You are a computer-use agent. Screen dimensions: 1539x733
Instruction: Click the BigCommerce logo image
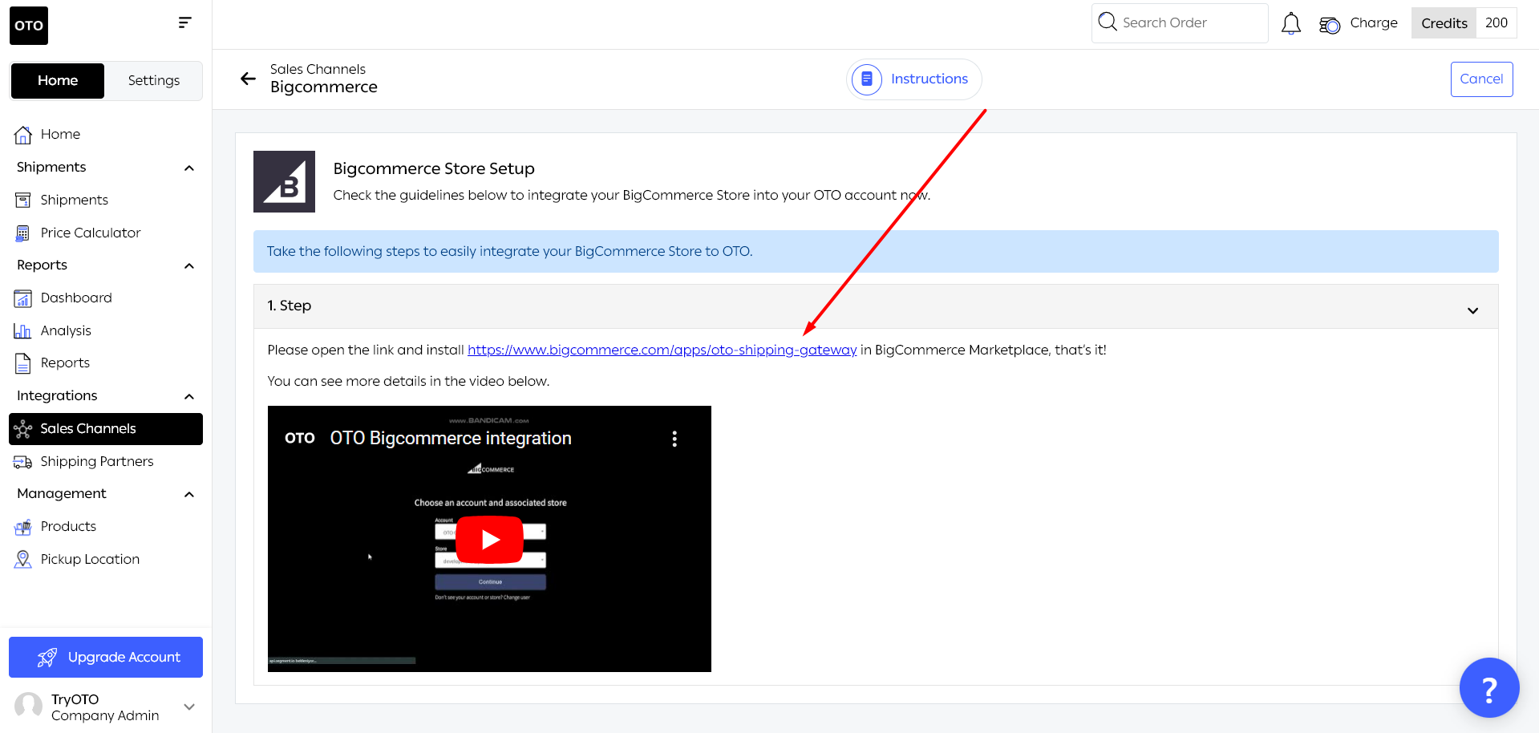coord(284,181)
